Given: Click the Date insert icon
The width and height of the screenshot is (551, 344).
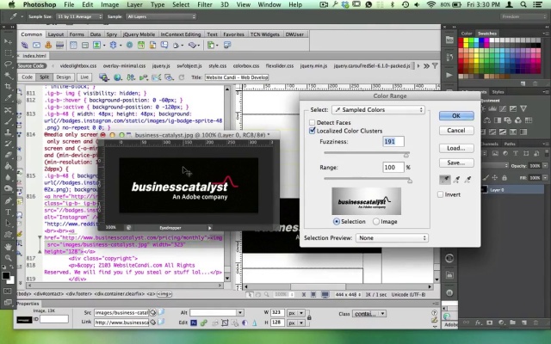Looking at the screenshot, I should [x=141, y=45].
